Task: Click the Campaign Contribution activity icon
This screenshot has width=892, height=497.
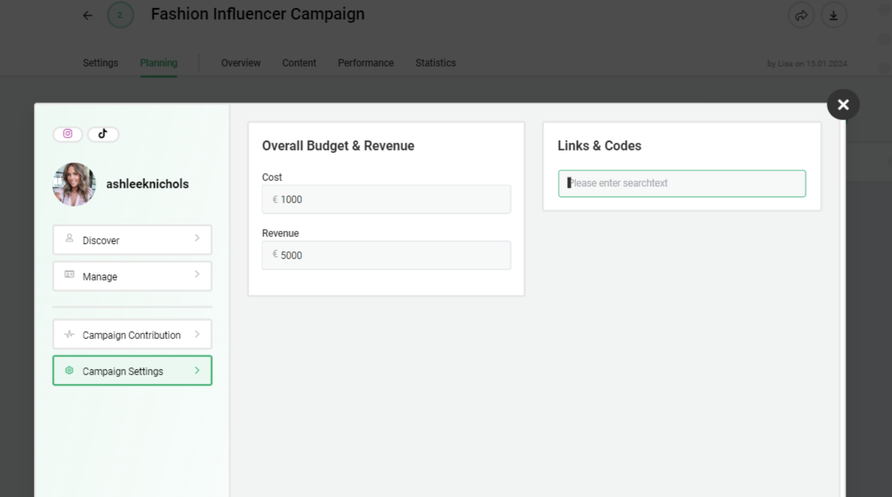Action: 69,334
